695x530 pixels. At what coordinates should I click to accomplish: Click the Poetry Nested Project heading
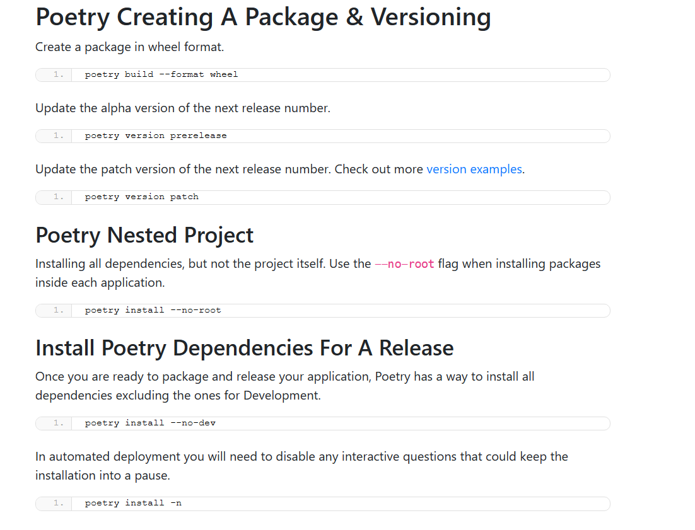point(144,235)
